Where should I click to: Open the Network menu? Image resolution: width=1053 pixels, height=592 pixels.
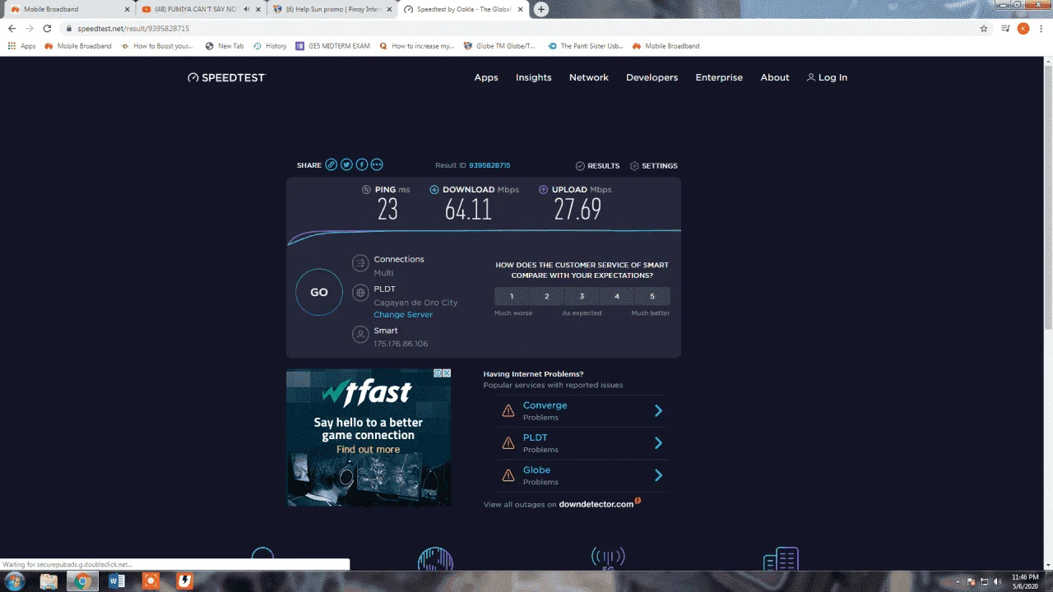tap(589, 77)
